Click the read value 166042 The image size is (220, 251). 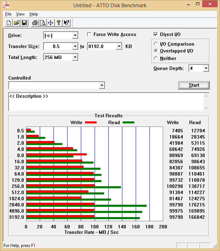tap(197, 217)
